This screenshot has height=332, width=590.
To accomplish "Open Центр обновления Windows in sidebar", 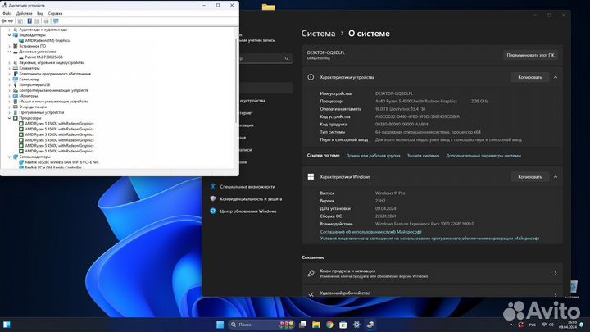I will tap(248, 211).
